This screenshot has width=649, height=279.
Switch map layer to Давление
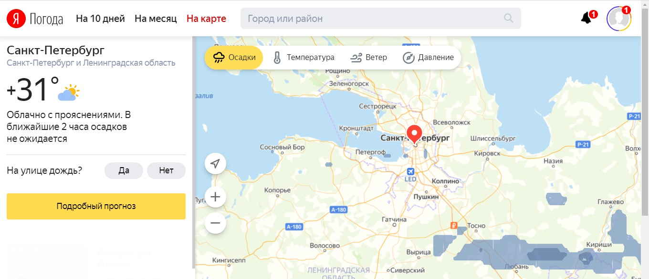pyautogui.click(x=429, y=58)
